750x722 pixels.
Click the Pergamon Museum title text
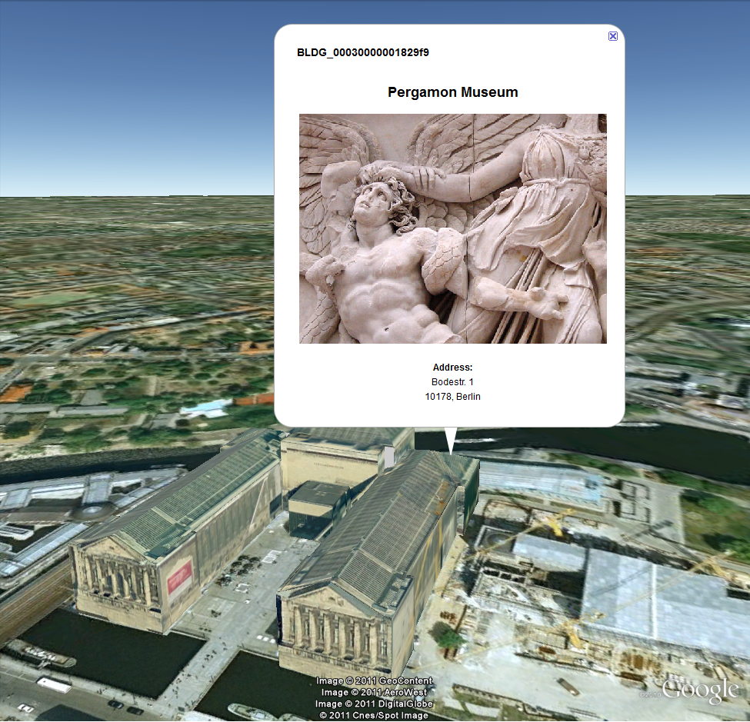coord(453,91)
